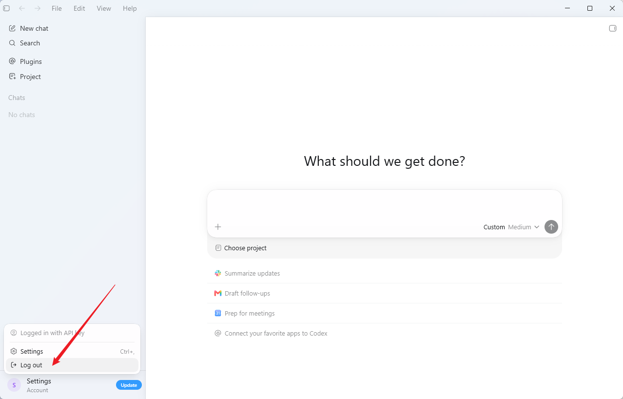Click the back navigation arrow
Screen dimensions: 623x399
[x=22, y=8]
